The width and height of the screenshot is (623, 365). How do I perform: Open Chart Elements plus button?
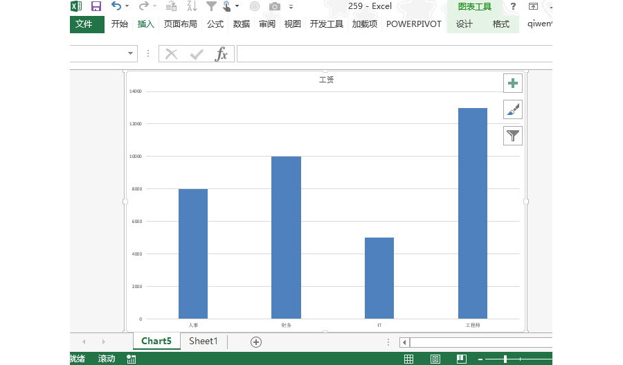(x=512, y=83)
